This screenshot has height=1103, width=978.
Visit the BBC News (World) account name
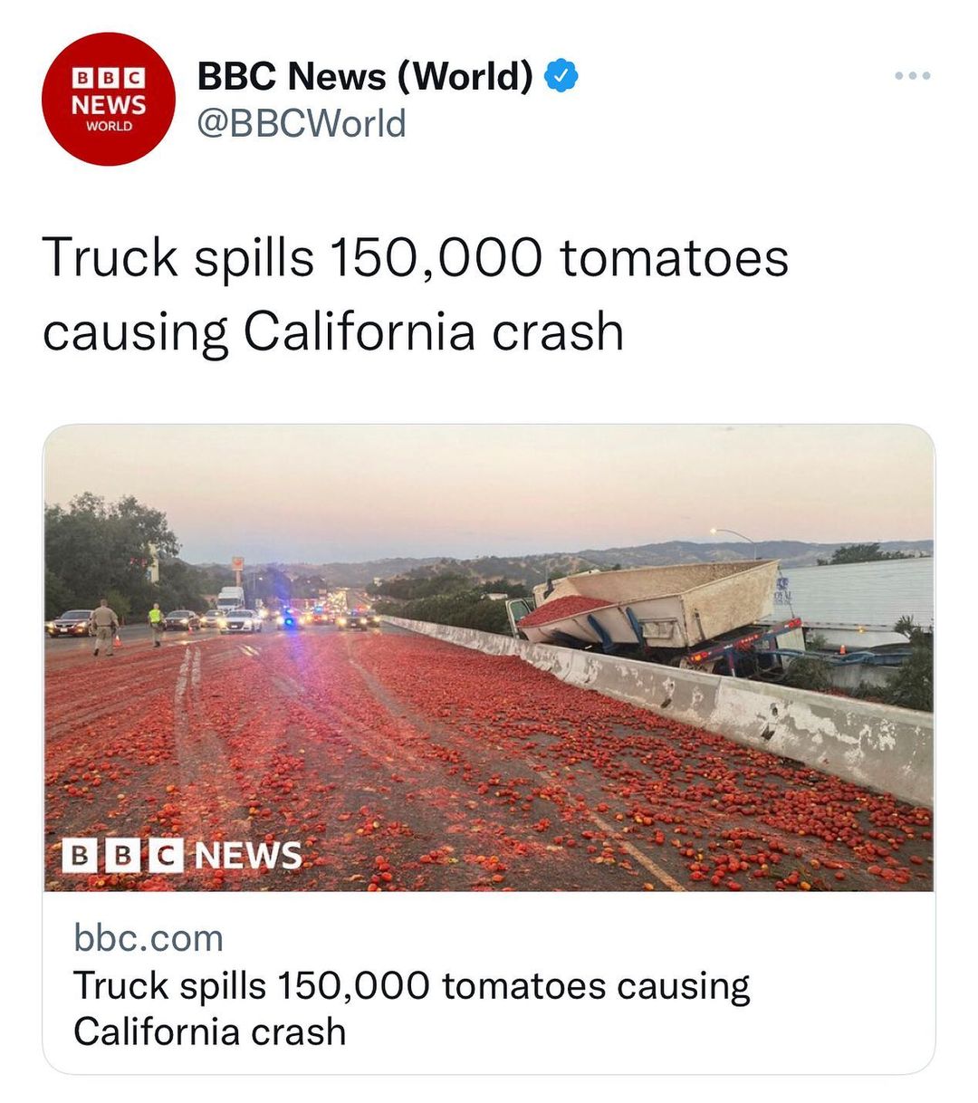pos(364,76)
